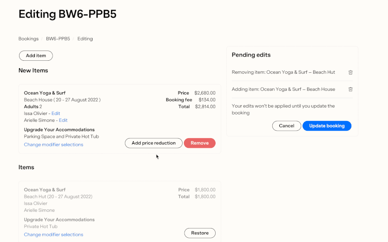Delete the pending Adding item edit via trash icon
388x242 pixels.
coord(351,89)
